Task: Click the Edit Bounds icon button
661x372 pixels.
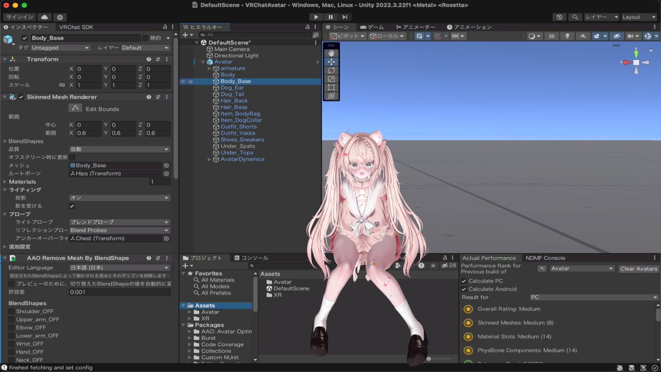Action: click(75, 108)
